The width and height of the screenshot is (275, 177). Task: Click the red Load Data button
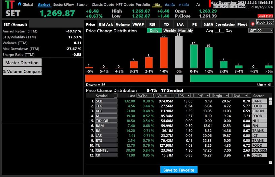265,16
